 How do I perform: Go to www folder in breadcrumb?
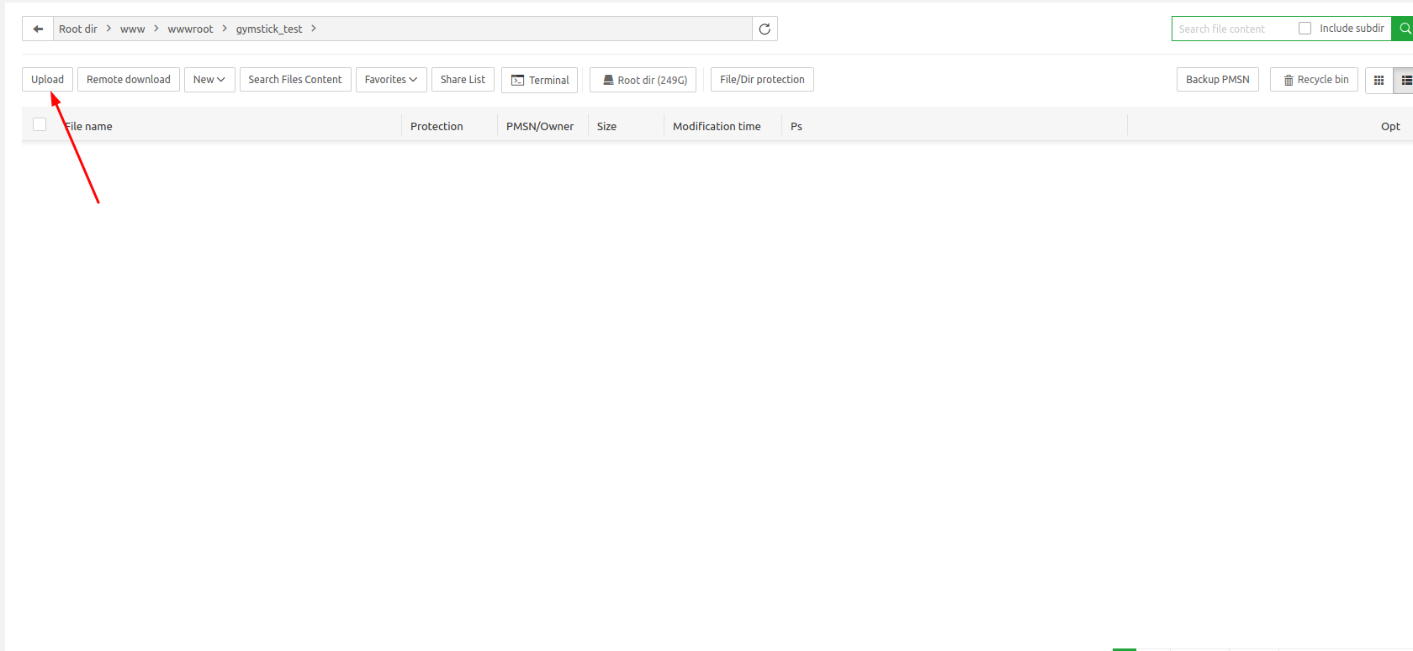coord(132,29)
